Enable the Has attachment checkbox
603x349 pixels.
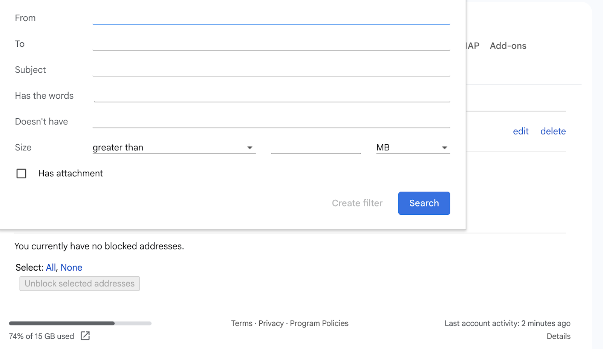[x=21, y=173]
